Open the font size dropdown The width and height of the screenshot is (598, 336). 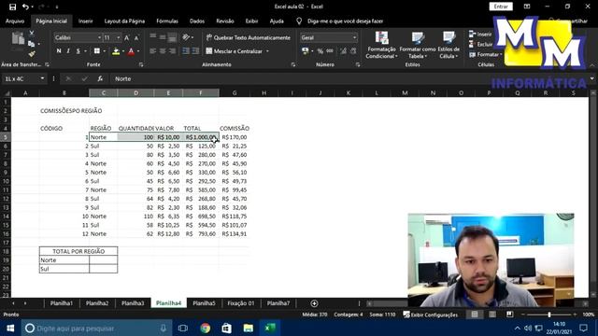point(119,37)
